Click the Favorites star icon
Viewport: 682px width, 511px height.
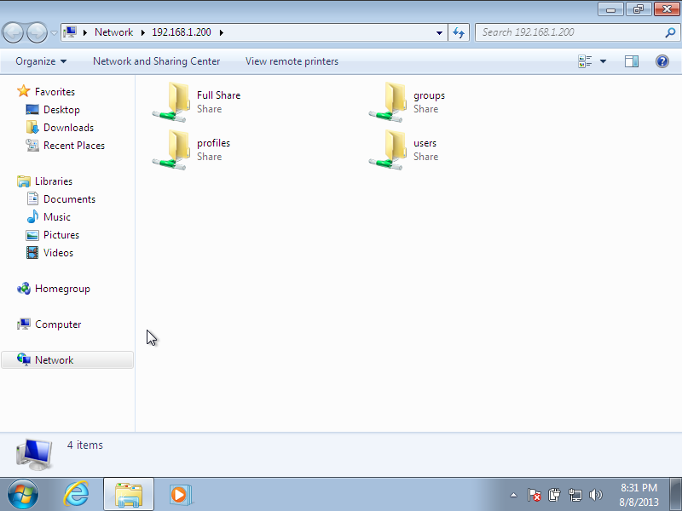[x=24, y=91]
